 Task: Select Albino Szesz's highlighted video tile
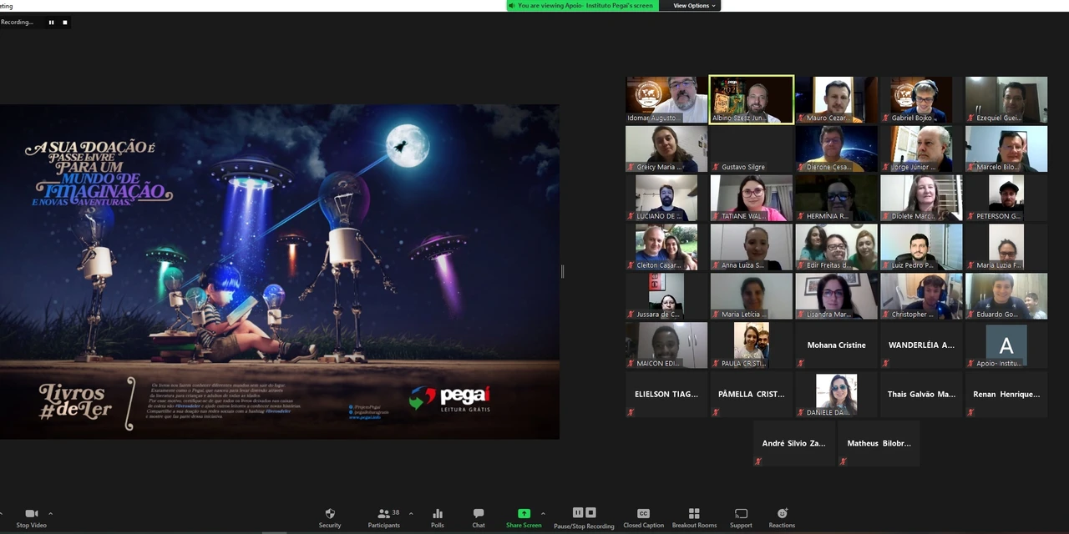tap(751, 99)
